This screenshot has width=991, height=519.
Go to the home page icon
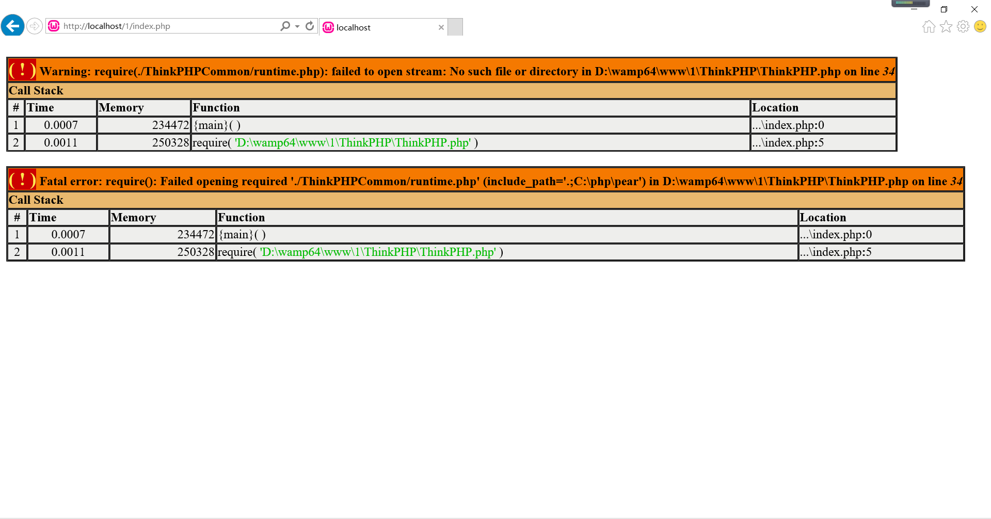coord(929,26)
